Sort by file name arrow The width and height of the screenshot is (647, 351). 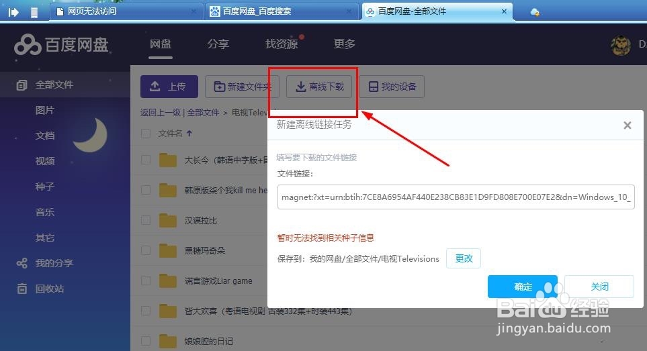(x=189, y=133)
